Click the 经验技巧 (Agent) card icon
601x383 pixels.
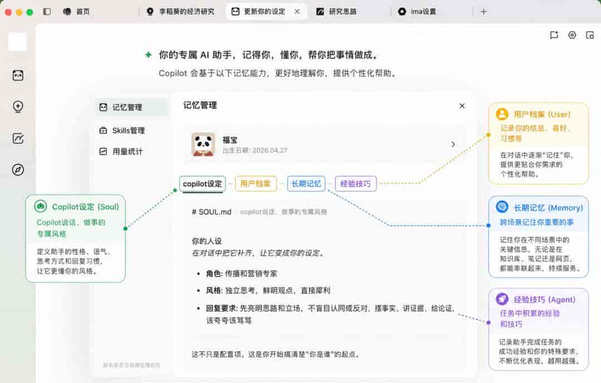click(x=502, y=298)
